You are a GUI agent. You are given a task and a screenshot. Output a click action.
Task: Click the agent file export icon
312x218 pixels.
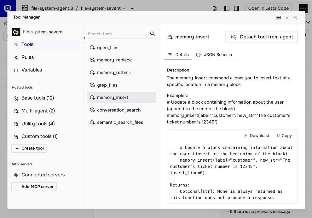tap(215, 9)
